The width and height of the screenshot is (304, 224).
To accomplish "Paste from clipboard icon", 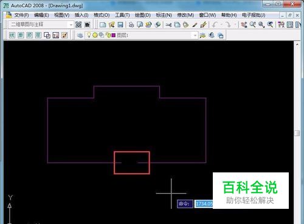I will (185, 25).
